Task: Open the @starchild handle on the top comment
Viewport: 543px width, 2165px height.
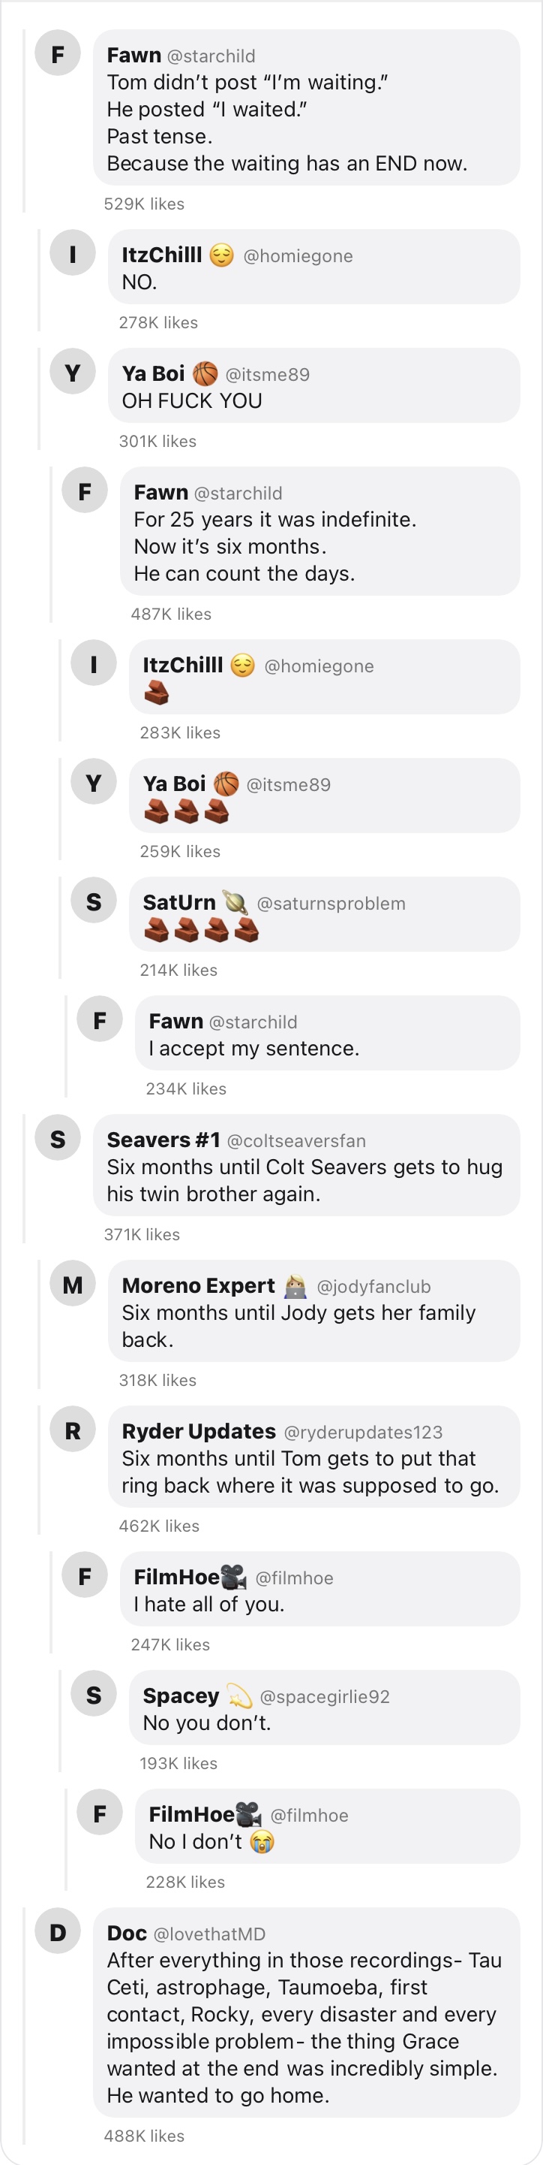Action: [211, 56]
